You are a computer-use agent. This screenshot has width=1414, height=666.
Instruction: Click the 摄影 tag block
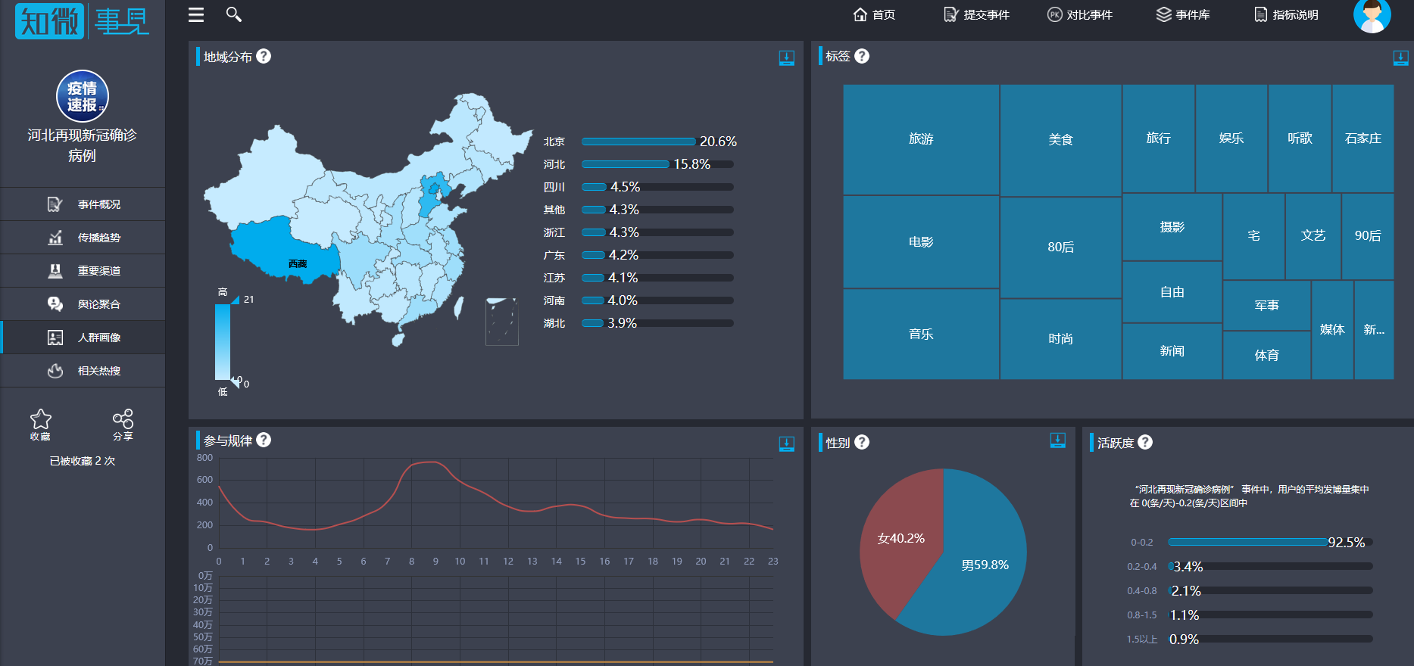click(x=1172, y=227)
